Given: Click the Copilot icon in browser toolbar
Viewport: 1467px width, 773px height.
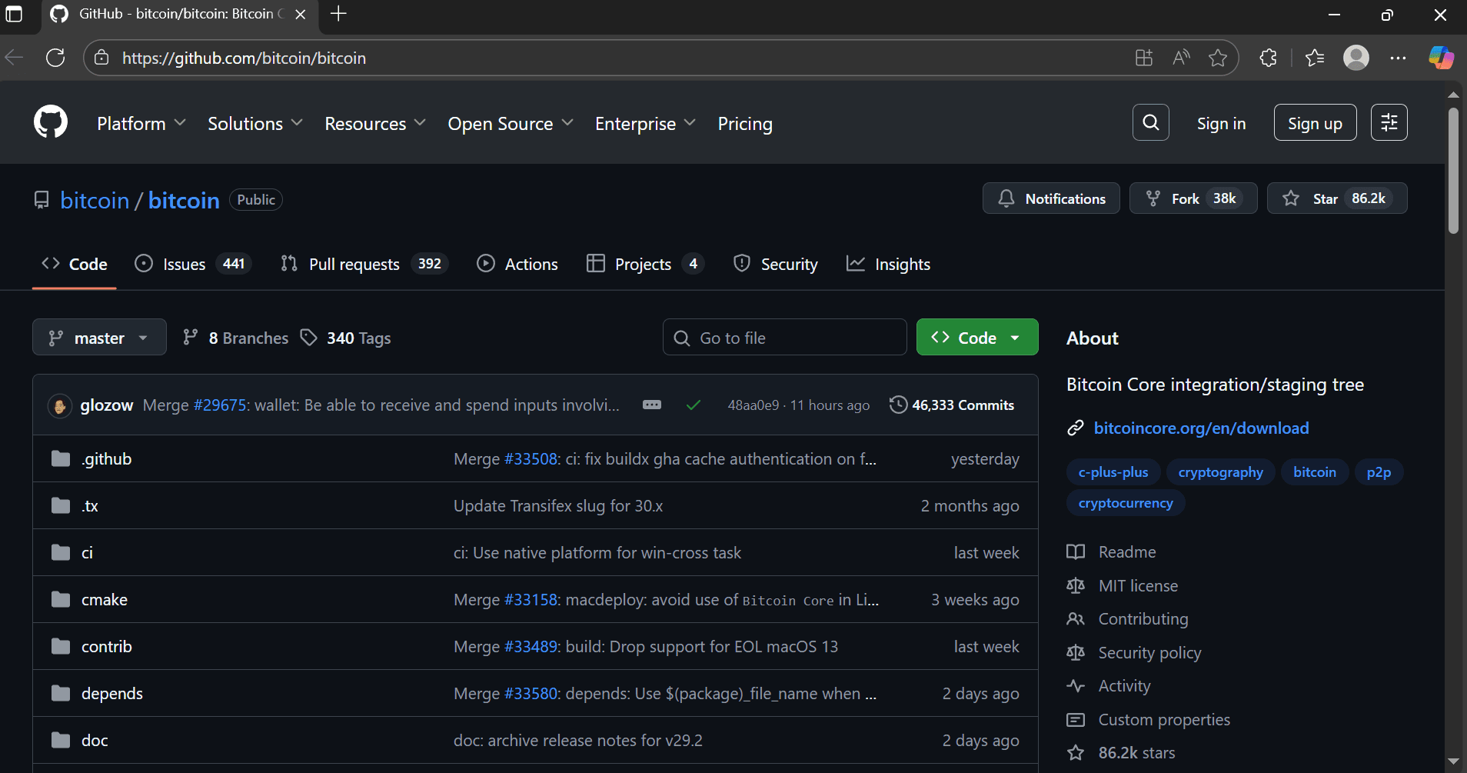Looking at the screenshot, I should (x=1441, y=58).
